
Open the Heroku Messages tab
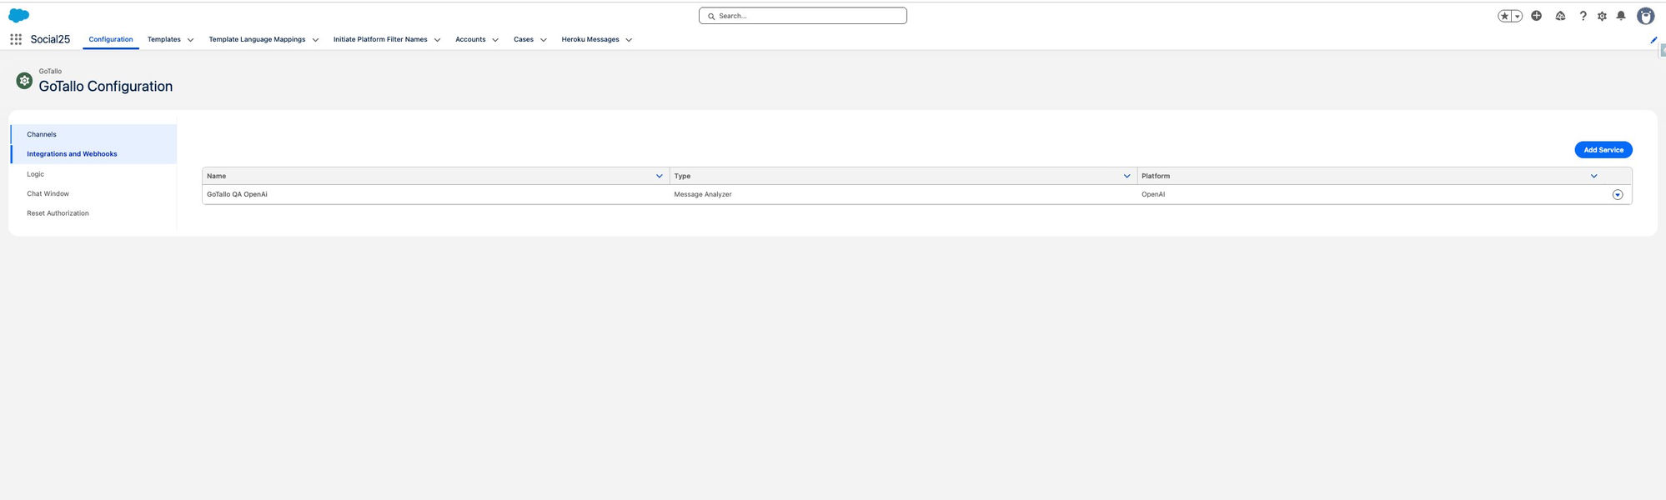click(x=590, y=39)
